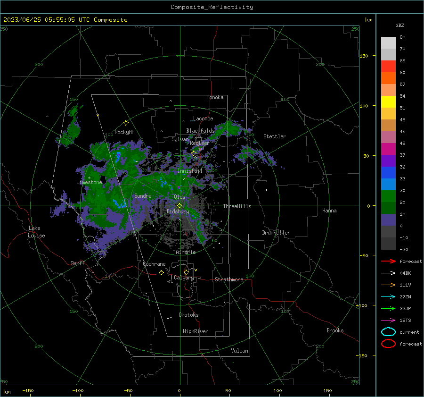The image size is (424, 397).
Task: Click the yellow radar-site diamond above Didsbury
Action: point(179,206)
